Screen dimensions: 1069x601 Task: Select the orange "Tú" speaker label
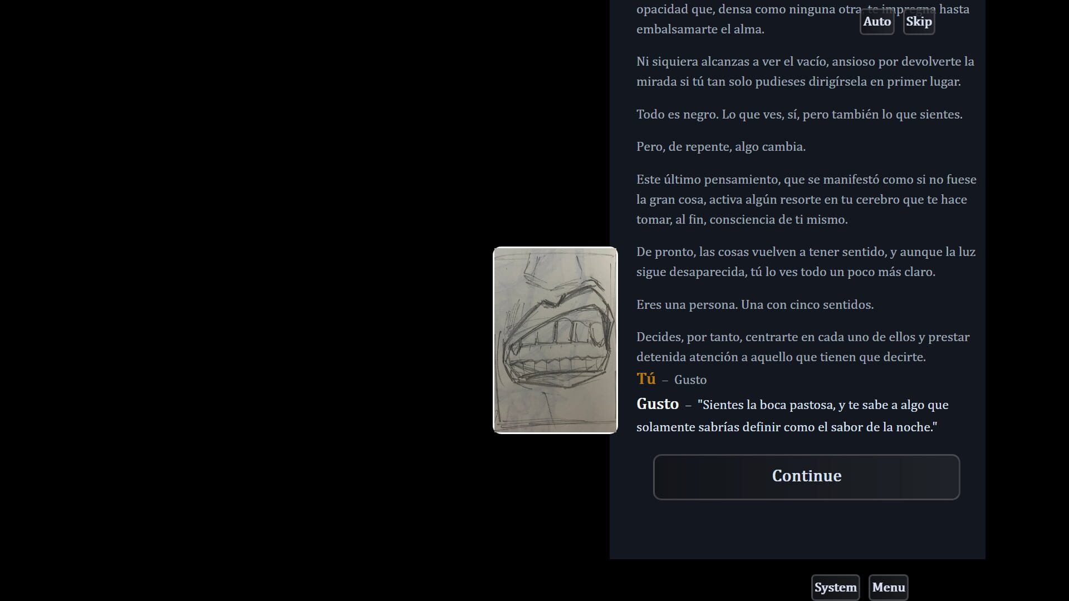[x=646, y=379]
